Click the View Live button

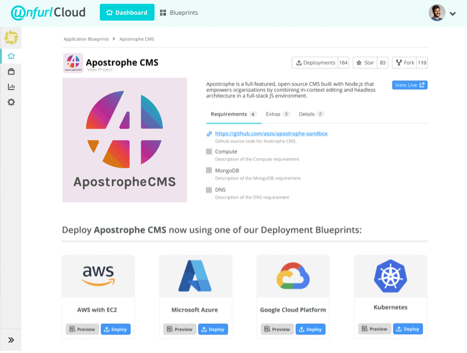(x=410, y=85)
